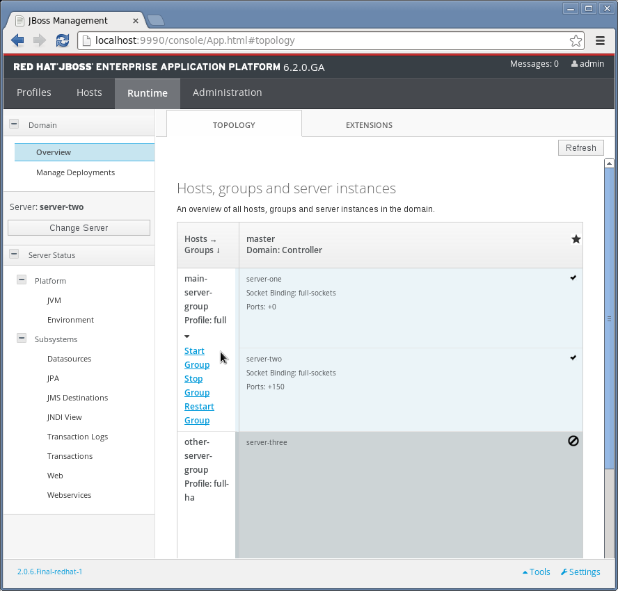
Task: Switch to the Extensions tab
Action: click(x=369, y=125)
